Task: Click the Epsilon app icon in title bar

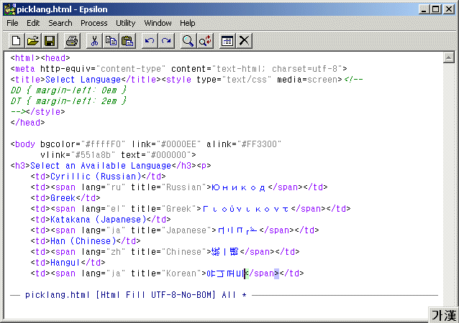Action: coord(9,9)
